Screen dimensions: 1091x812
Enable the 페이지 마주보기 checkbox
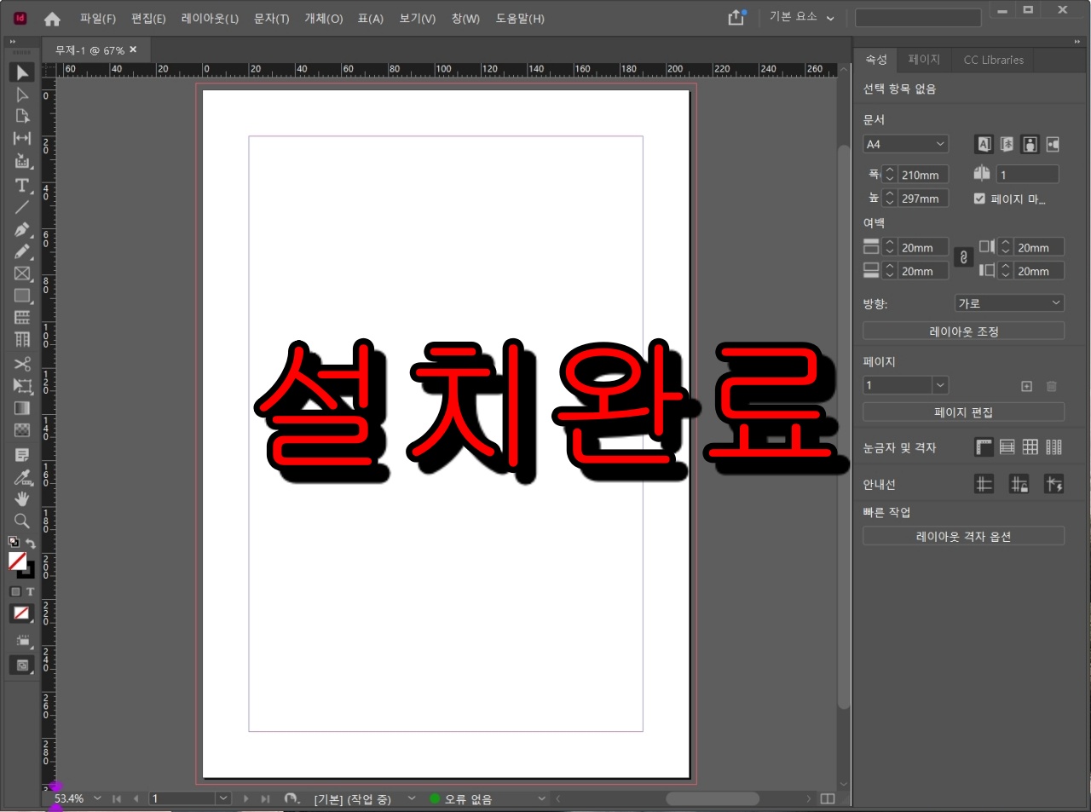click(978, 199)
